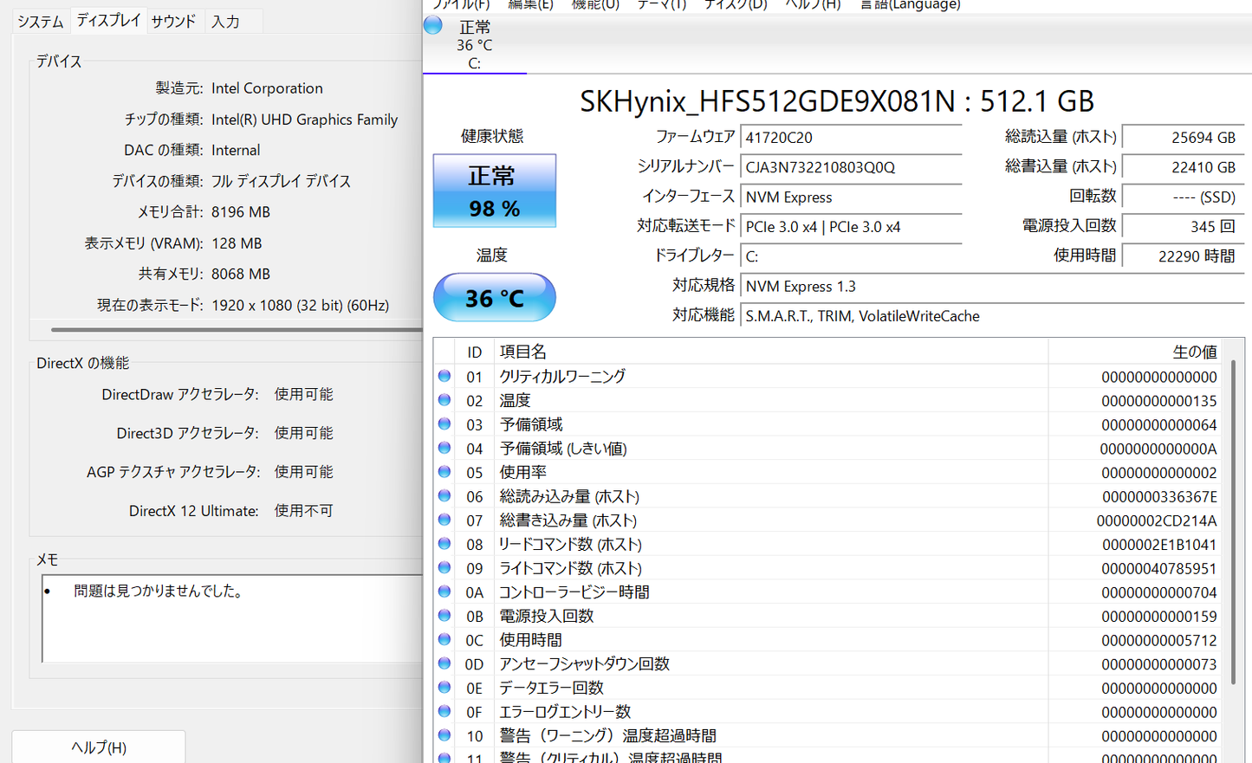This screenshot has height=763, width=1252.
Task: Open the システム tab
Action: [x=41, y=21]
